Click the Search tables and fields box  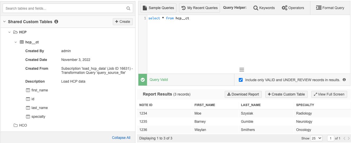pyautogui.click(x=65, y=8)
